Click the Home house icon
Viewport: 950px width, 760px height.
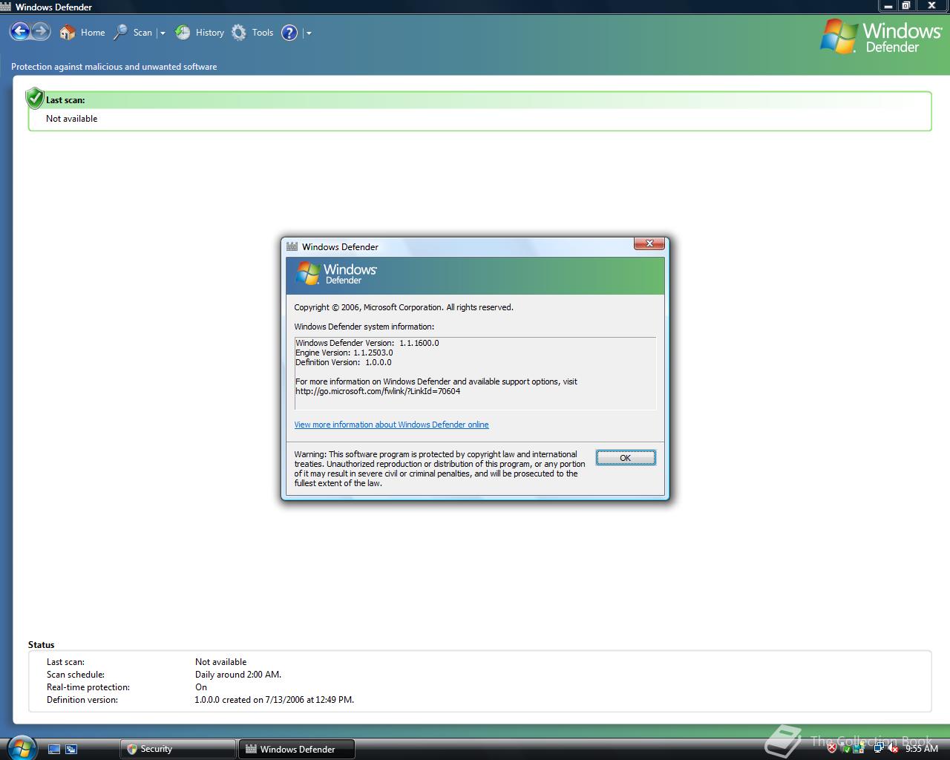[68, 32]
